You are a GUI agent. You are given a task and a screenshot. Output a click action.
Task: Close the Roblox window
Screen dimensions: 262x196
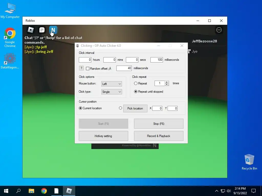(x=221, y=21)
